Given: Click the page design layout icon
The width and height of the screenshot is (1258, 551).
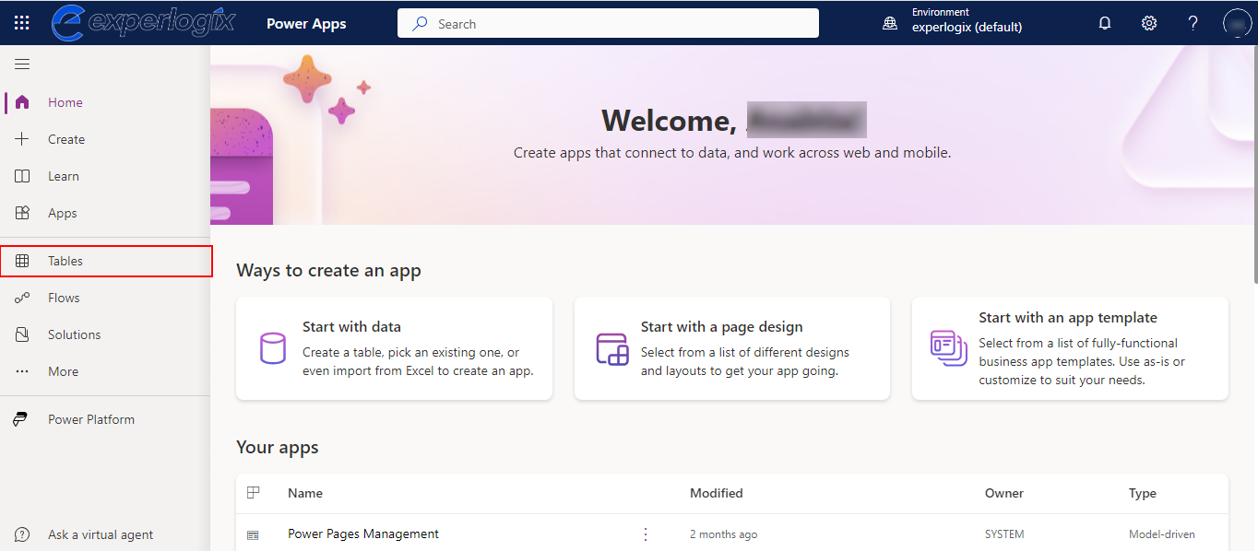Looking at the screenshot, I should pyautogui.click(x=611, y=349).
